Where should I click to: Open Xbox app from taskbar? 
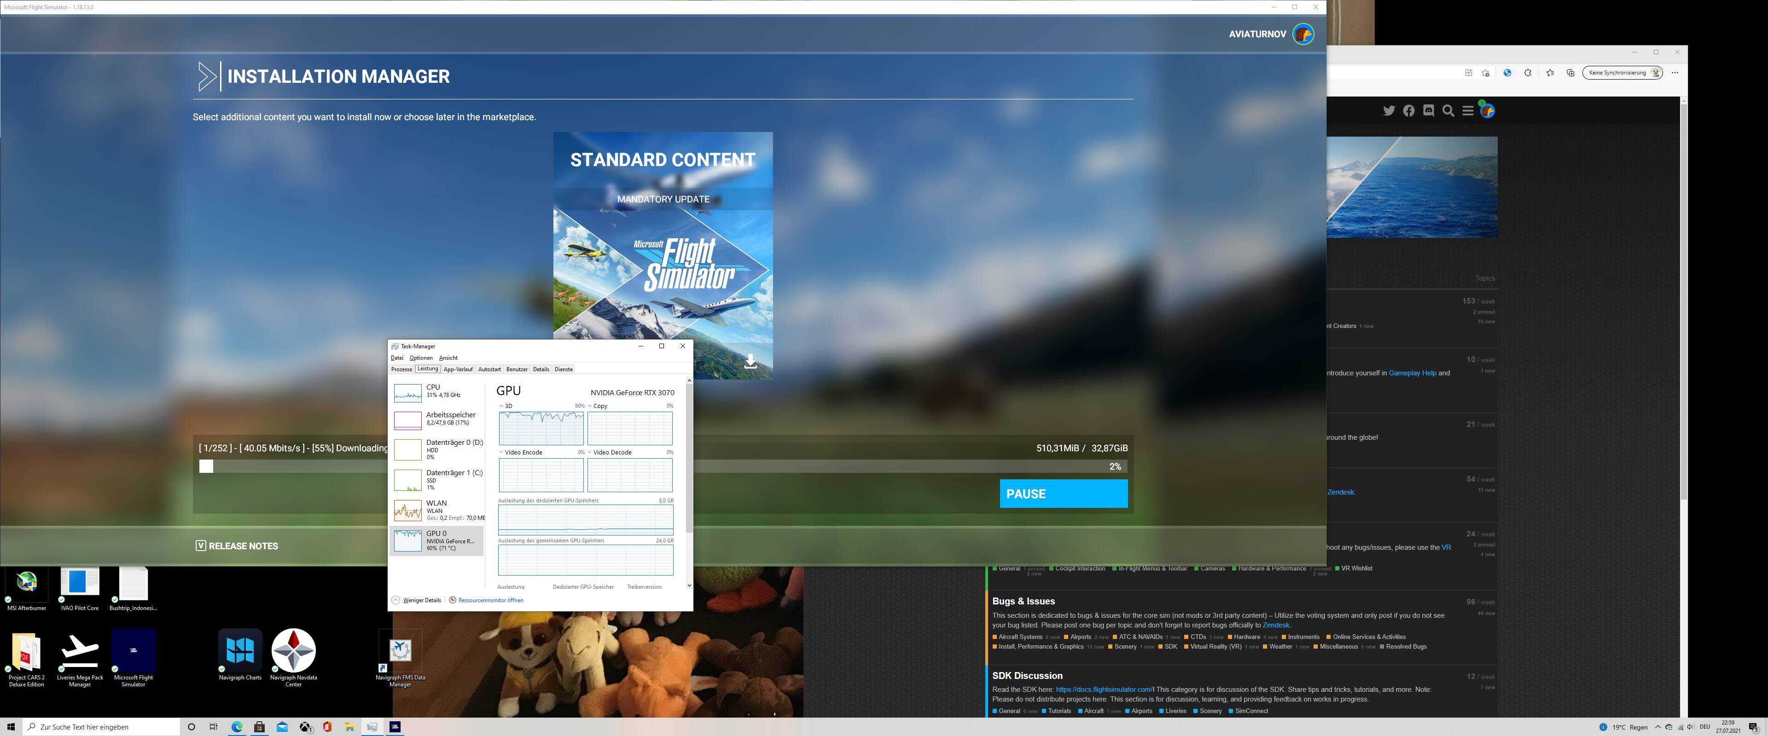point(305,726)
